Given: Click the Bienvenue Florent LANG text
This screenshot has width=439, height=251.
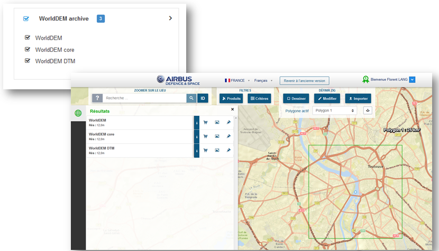Looking at the screenshot, I should [x=389, y=80].
